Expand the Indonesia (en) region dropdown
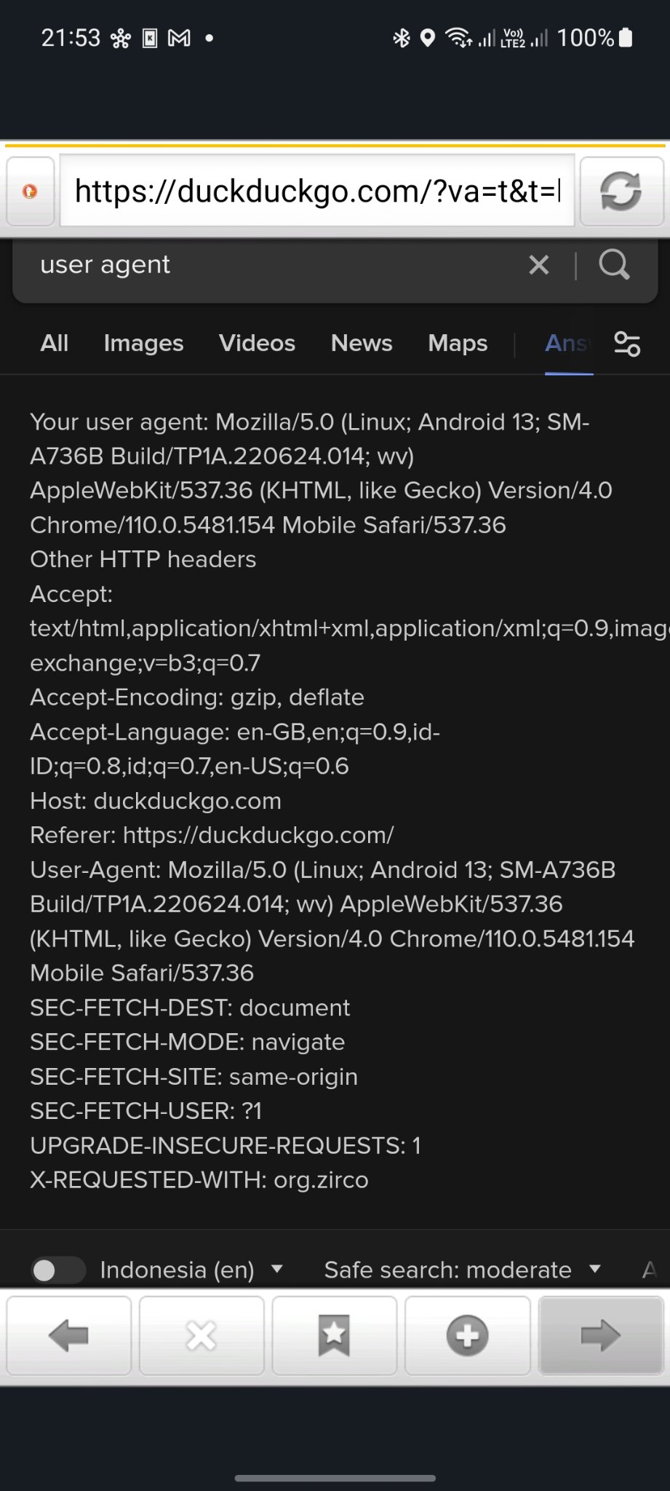Image resolution: width=670 pixels, height=1491 pixels. [x=191, y=1270]
